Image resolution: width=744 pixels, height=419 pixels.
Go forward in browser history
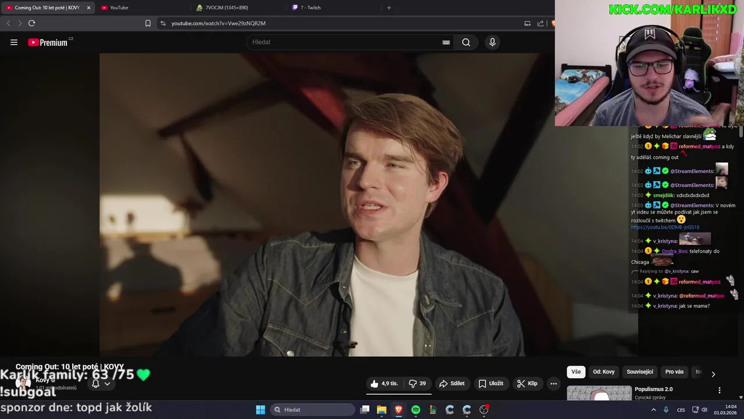click(x=20, y=23)
